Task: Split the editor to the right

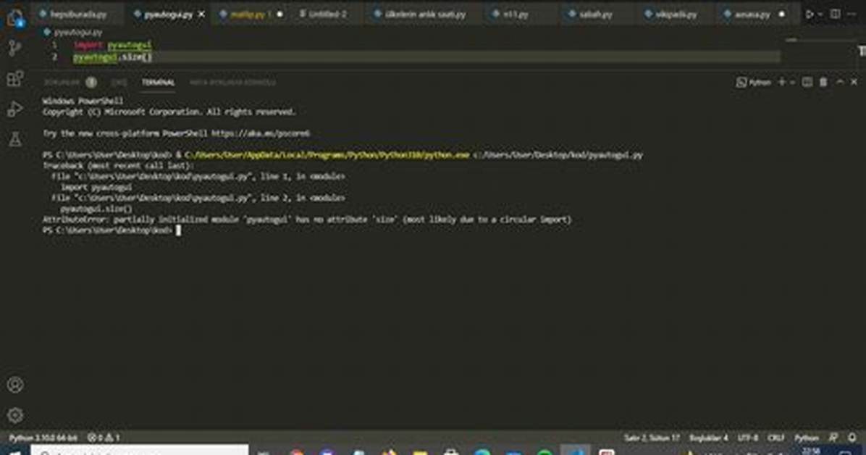Action: pyautogui.click(x=835, y=14)
